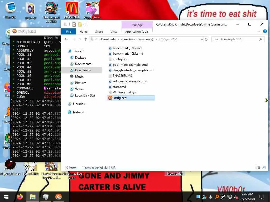270x202 pixels.
Task: Select the SHA256SUMS file
Action: pos(120,76)
